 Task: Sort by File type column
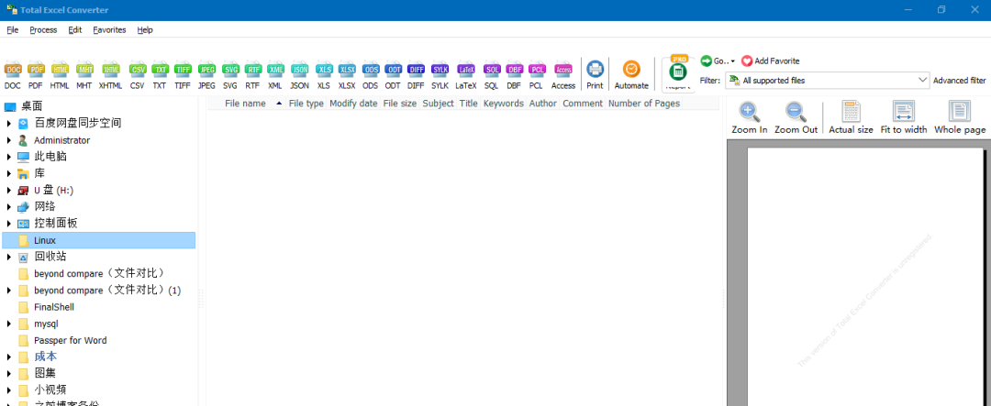coord(306,104)
